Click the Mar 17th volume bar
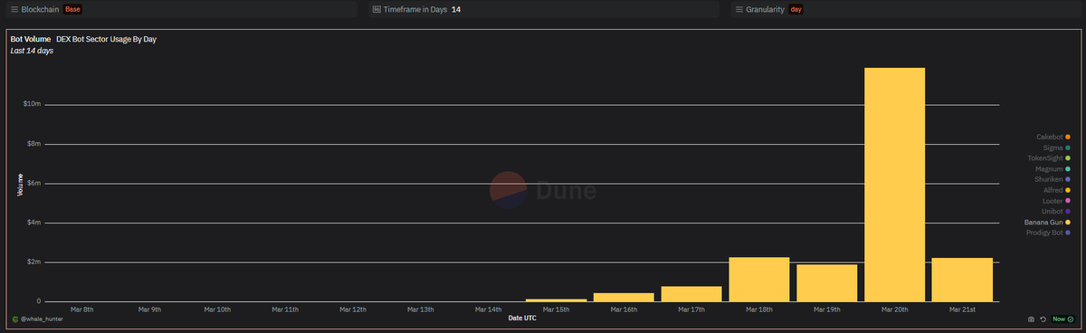Image resolution: width=1086 pixels, height=333 pixels. (691, 294)
